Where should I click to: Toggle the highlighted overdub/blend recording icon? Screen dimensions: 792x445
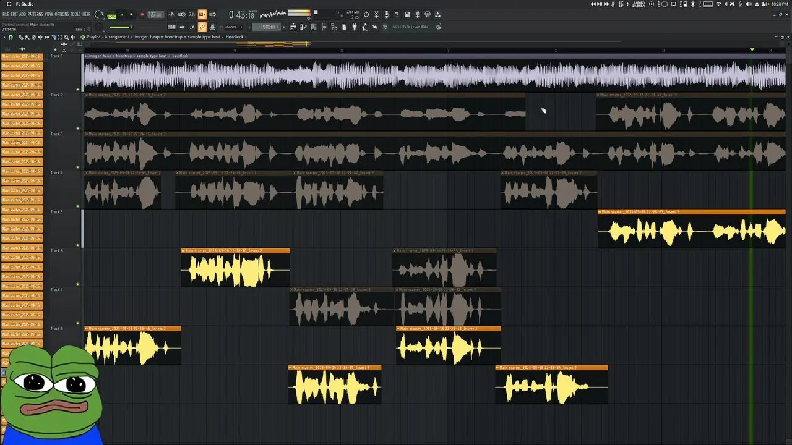click(202, 14)
